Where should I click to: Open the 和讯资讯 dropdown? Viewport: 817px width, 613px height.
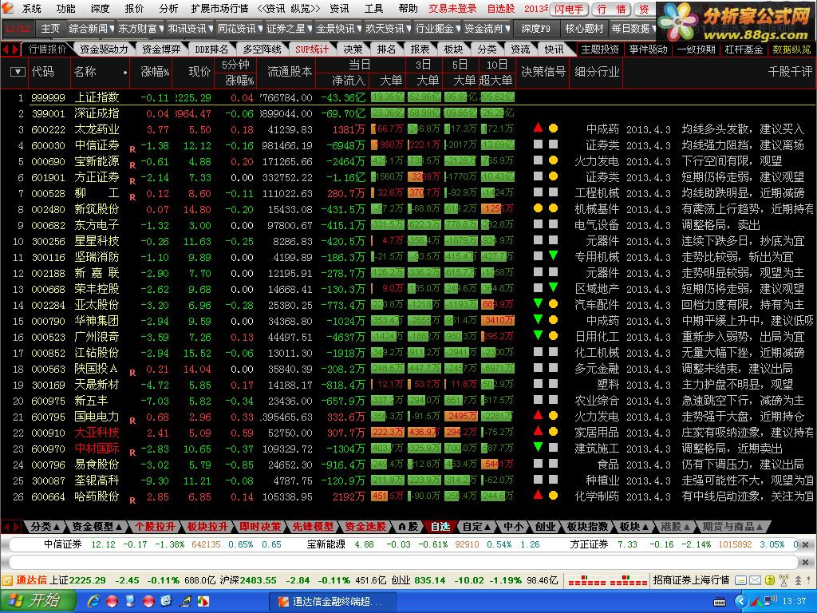[x=190, y=29]
